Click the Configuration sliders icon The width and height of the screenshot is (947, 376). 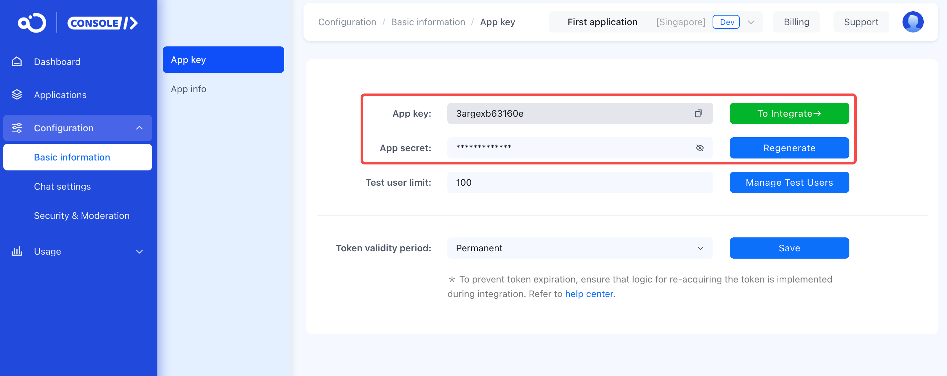coord(17,128)
